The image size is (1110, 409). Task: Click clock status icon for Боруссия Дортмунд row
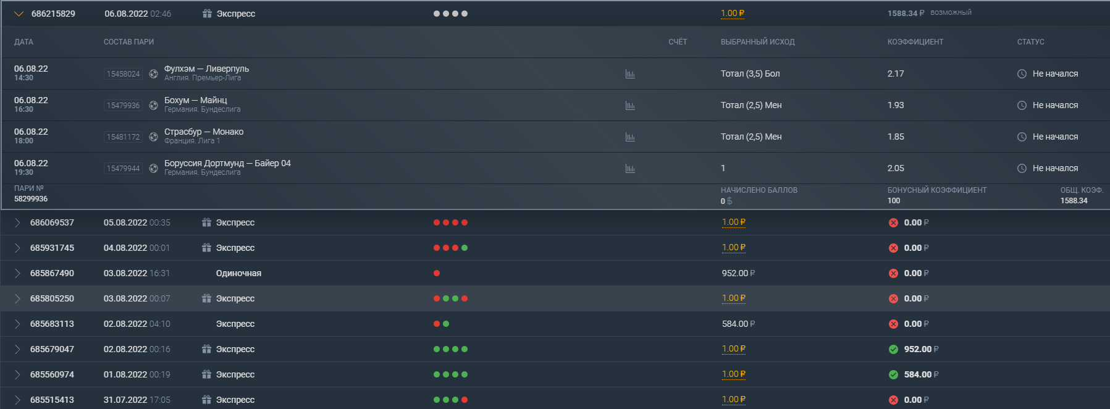click(x=1022, y=168)
